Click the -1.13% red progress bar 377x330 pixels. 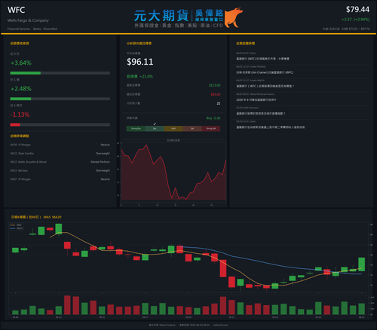[x=15, y=125]
